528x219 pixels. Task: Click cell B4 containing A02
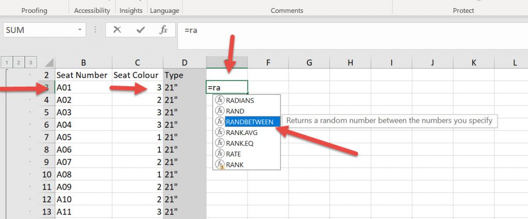(82, 100)
